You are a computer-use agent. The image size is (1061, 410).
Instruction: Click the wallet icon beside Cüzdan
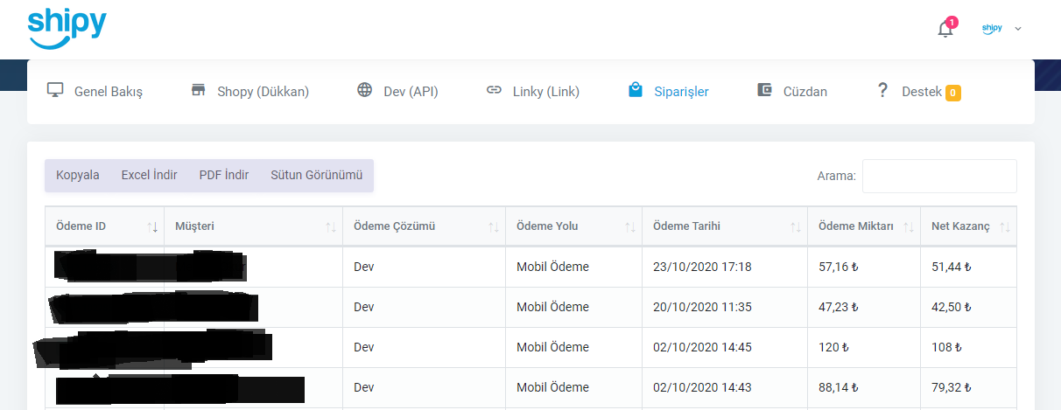(x=764, y=90)
